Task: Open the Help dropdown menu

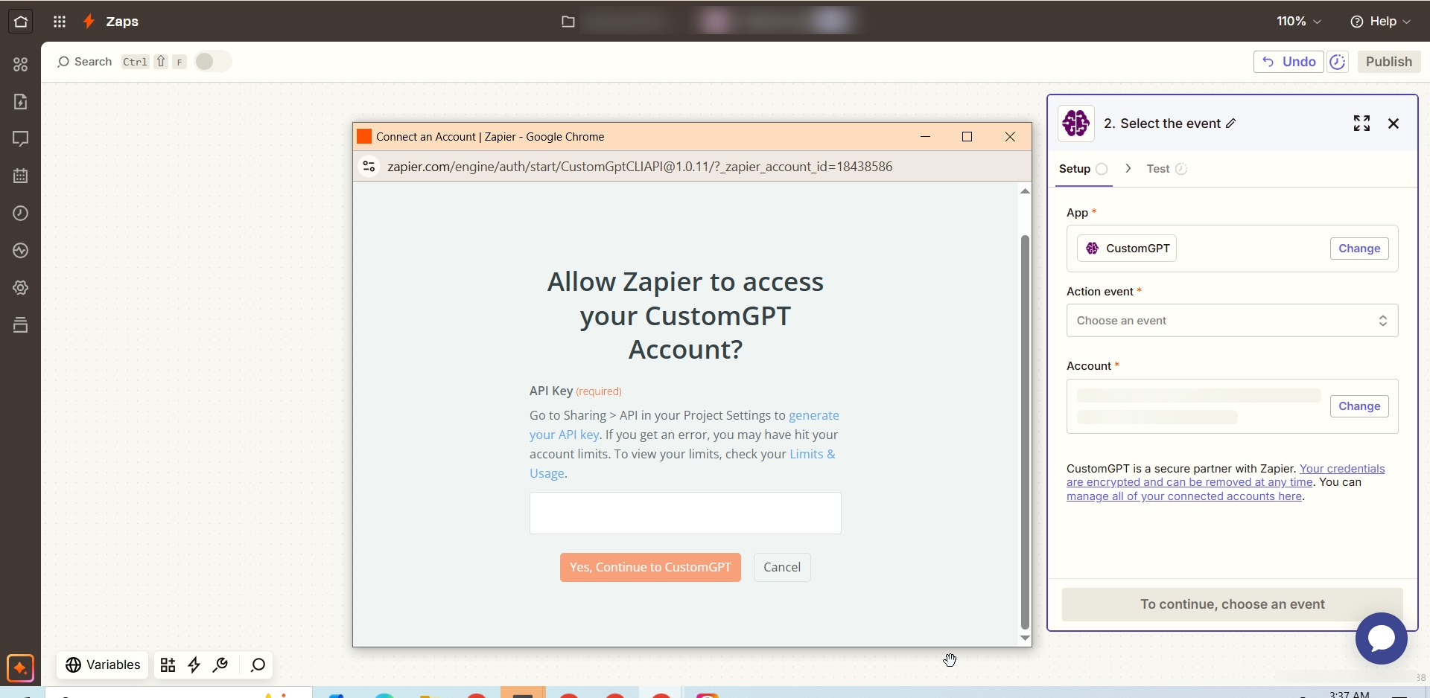Action: coord(1381,22)
